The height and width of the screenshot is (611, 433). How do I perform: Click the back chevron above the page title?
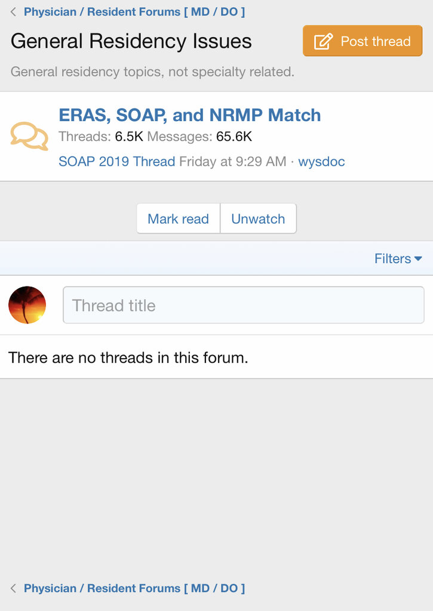coord(13,12)
